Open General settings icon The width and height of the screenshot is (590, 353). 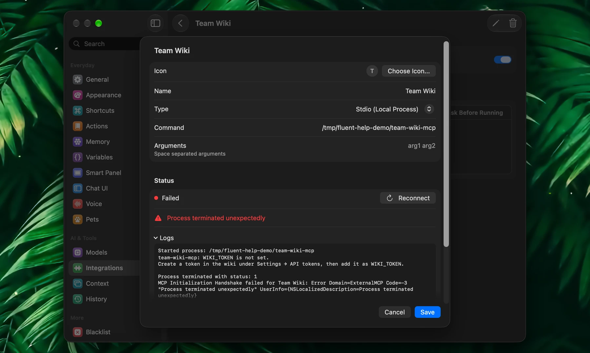[78, 79]
